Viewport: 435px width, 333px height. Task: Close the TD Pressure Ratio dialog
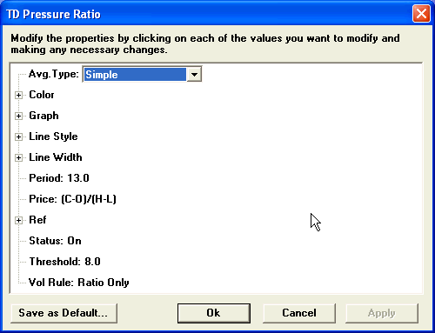coord(421,14)
